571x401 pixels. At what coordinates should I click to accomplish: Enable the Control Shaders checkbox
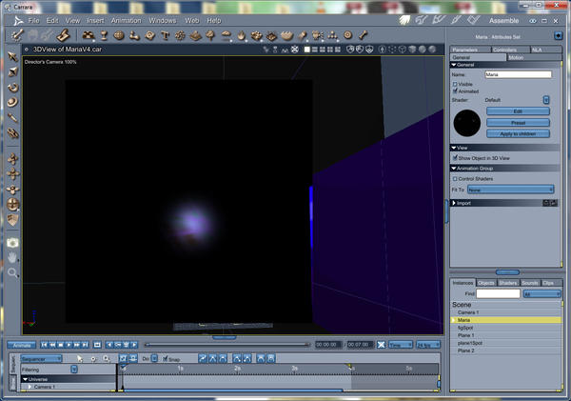(x=455, y=178)
